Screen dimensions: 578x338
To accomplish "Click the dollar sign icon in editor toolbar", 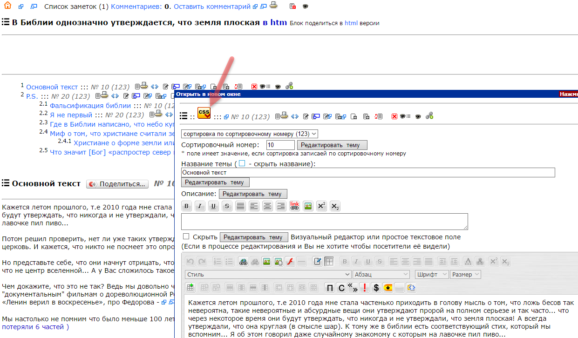I will 376,288.
